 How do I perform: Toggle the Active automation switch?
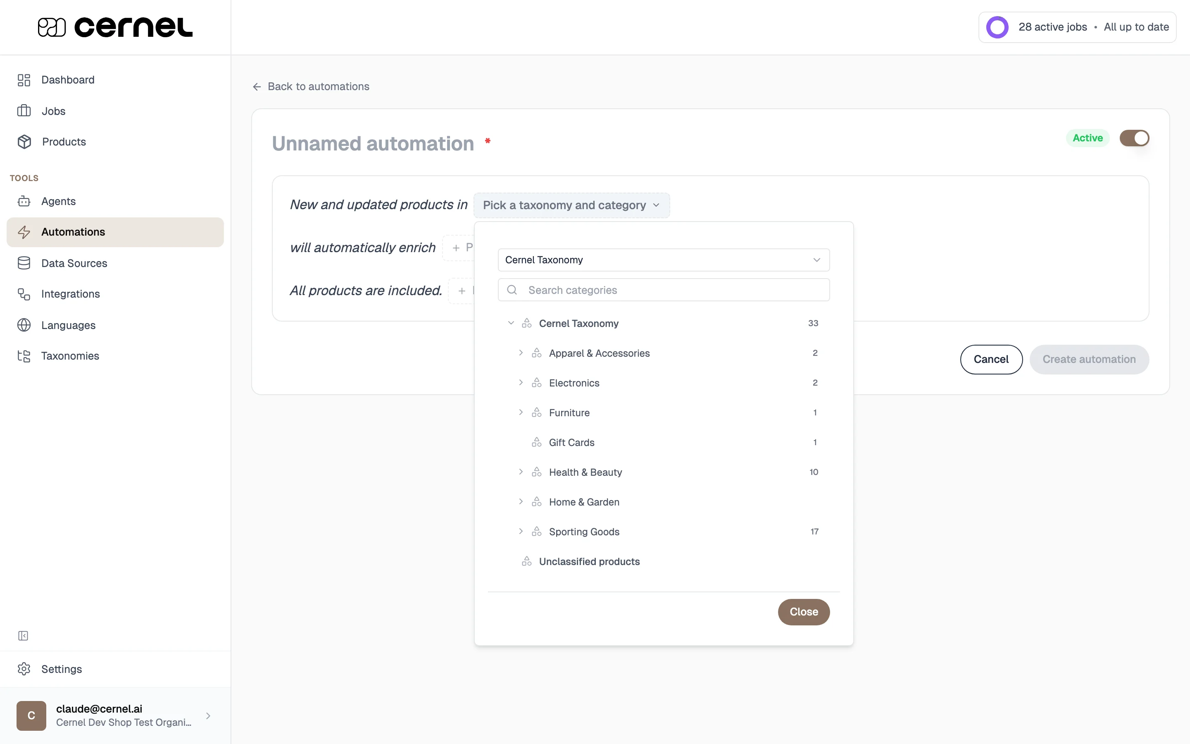pos(1135,138)
